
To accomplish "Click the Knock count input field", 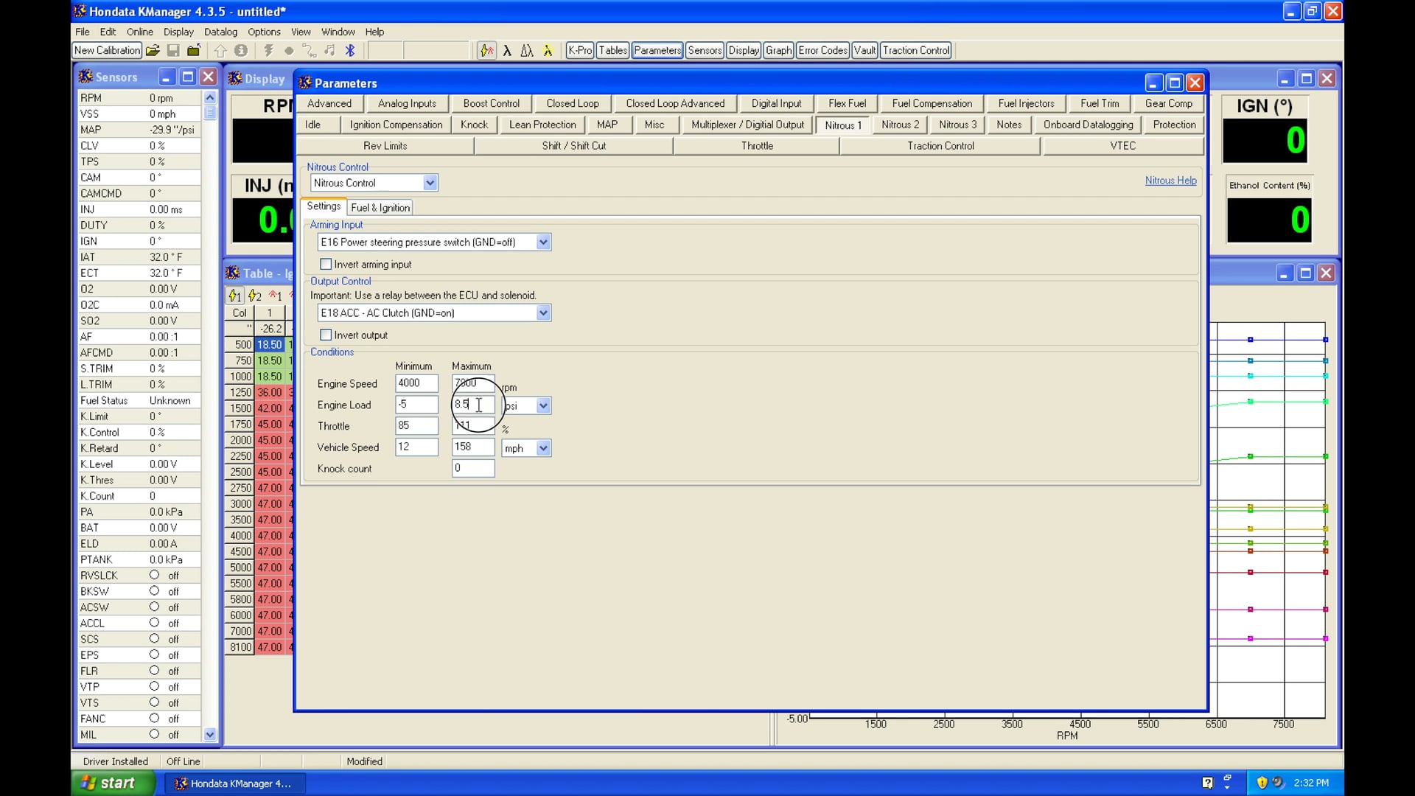I will tap(472, 468).
